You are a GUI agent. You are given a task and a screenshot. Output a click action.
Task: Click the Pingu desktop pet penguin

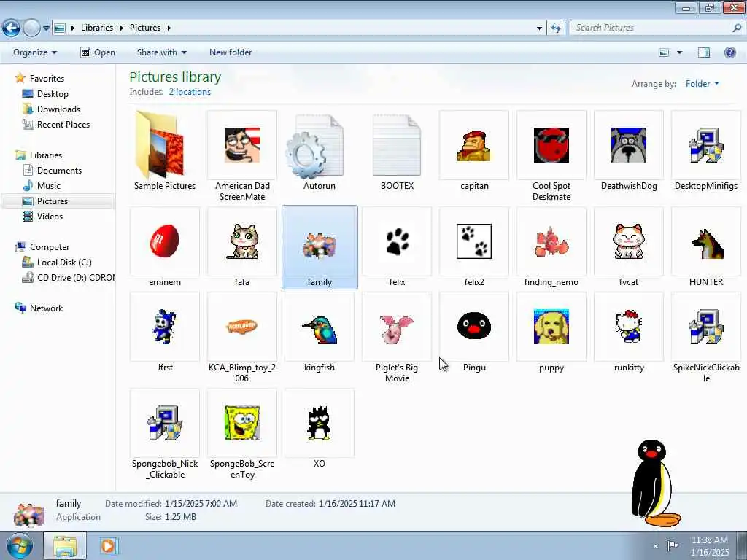[x=655, y=483]
